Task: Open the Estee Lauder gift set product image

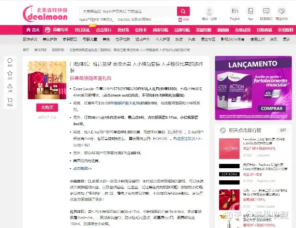Action: [47, 80]
